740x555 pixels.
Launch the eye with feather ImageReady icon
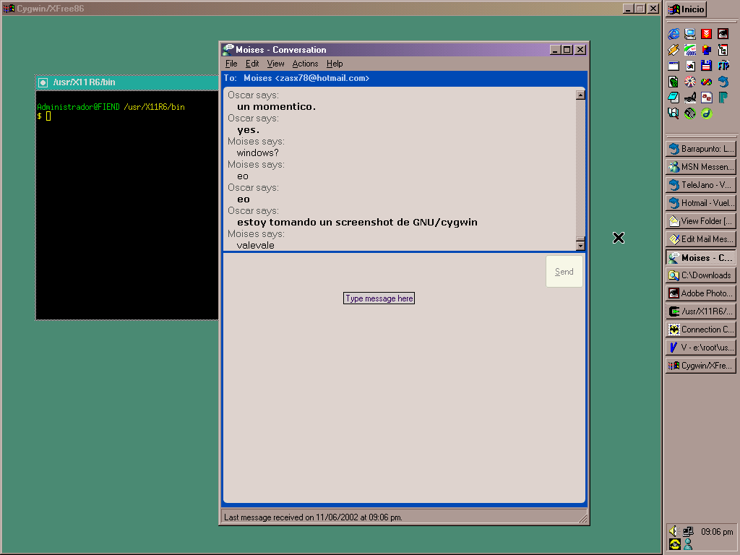(x=690, y=98)
